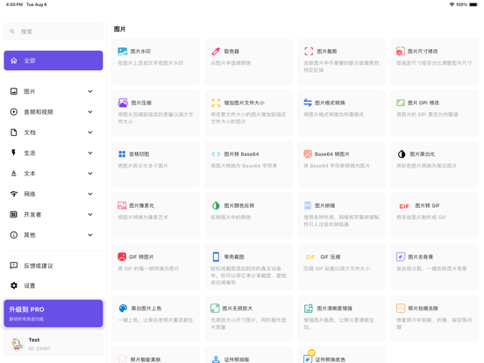Click the 文本 letter A sidebar icon

tap(13, 174)
